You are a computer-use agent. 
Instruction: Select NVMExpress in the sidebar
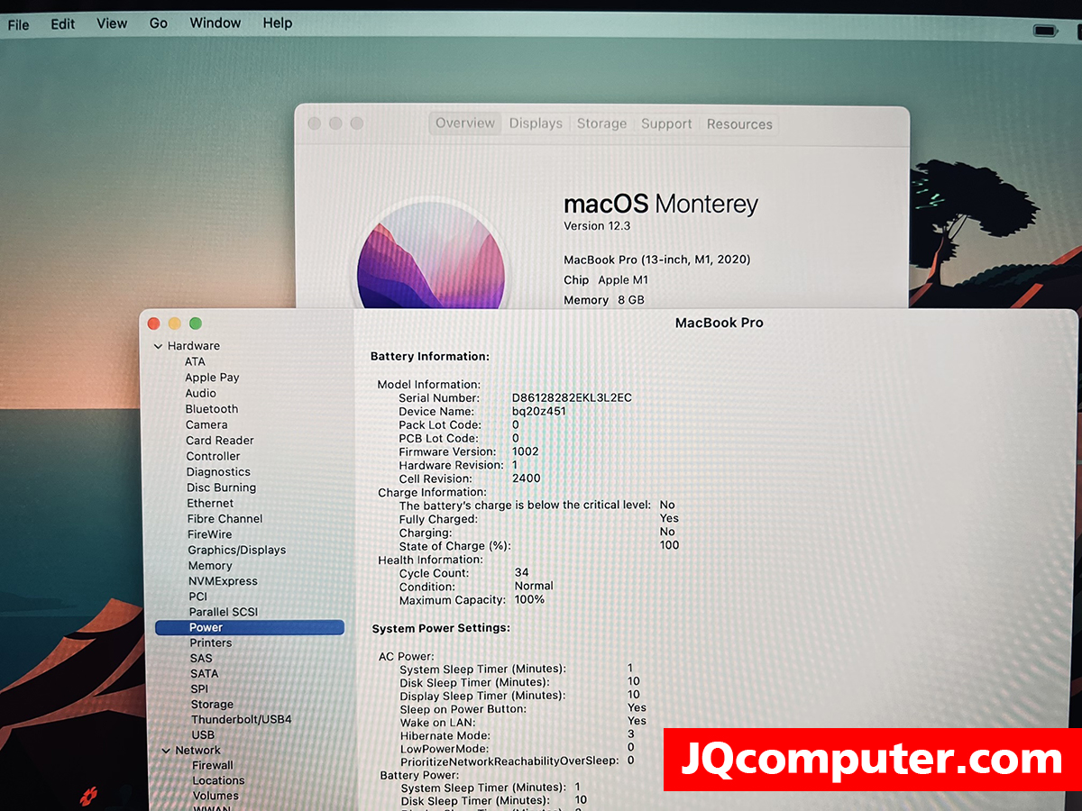click(x=223, y=581)
